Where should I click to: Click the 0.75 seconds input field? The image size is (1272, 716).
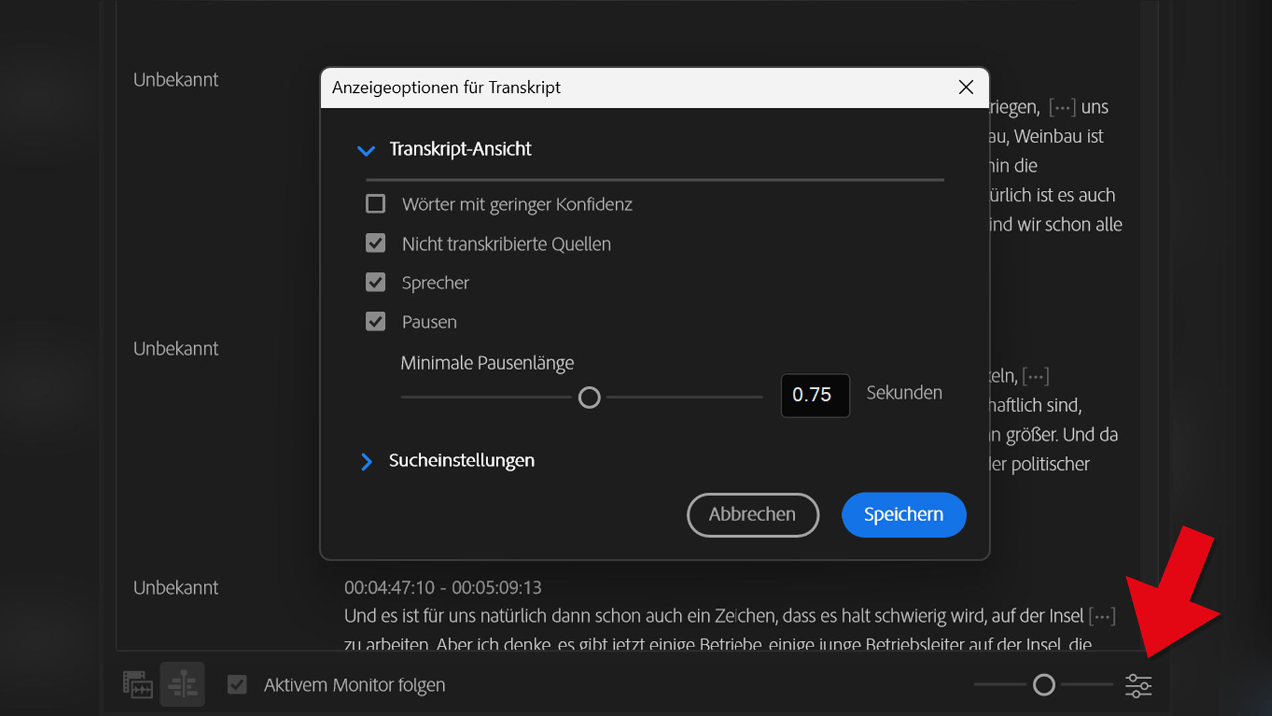pos(814,395)
